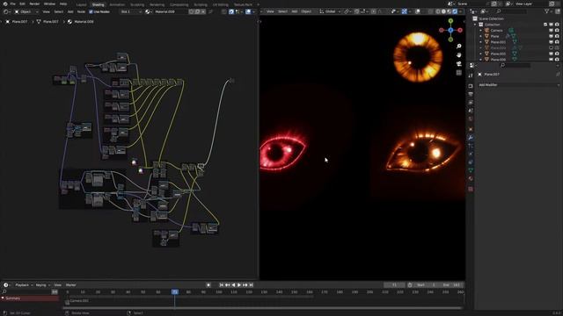
Task: Open the Blender logo menu
Action: 5,4
